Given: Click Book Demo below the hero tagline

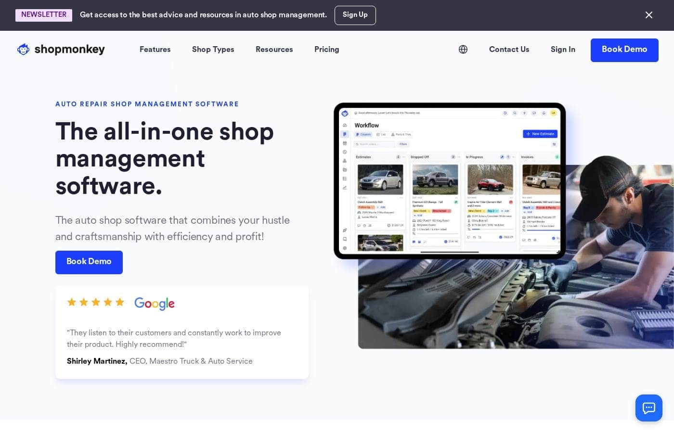Looking at the screenshot, I should click(x=89, y=262).
